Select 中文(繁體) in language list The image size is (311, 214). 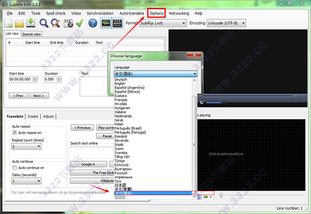[123, 189]
